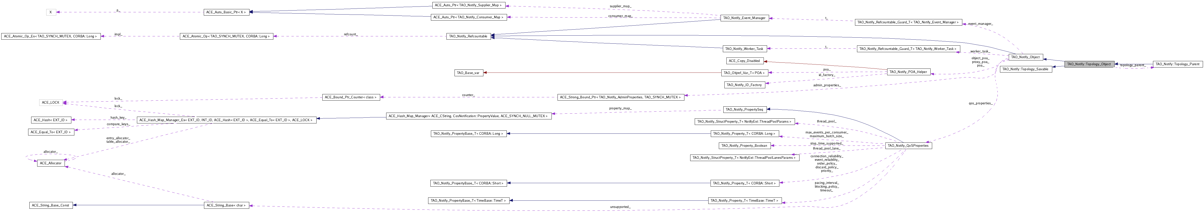1204x220 pixels.
Task: Open the TAO_Notify_Worker_Task node
Action: point(744,49)
